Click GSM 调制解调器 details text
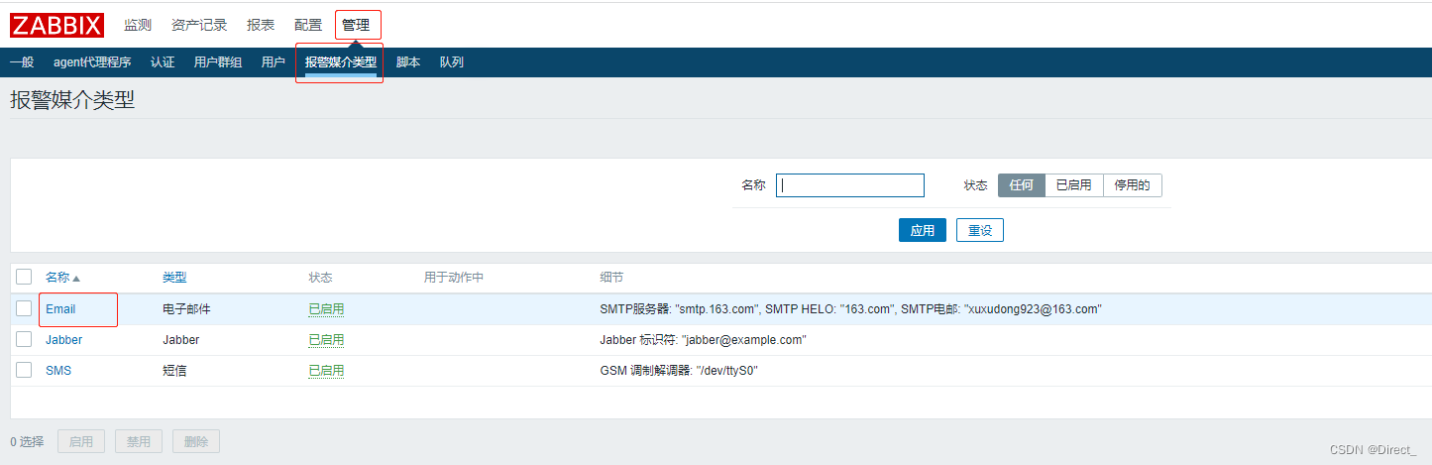1432x465 pixels. tap(679, 371)
